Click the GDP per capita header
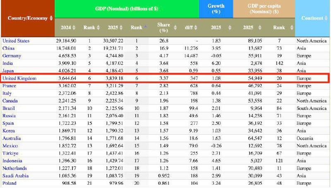The width and height of the screenshot is (331, 188). 264,9
